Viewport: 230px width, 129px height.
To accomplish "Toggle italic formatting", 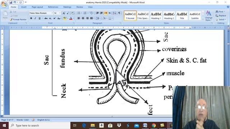I will click(35, 18).
